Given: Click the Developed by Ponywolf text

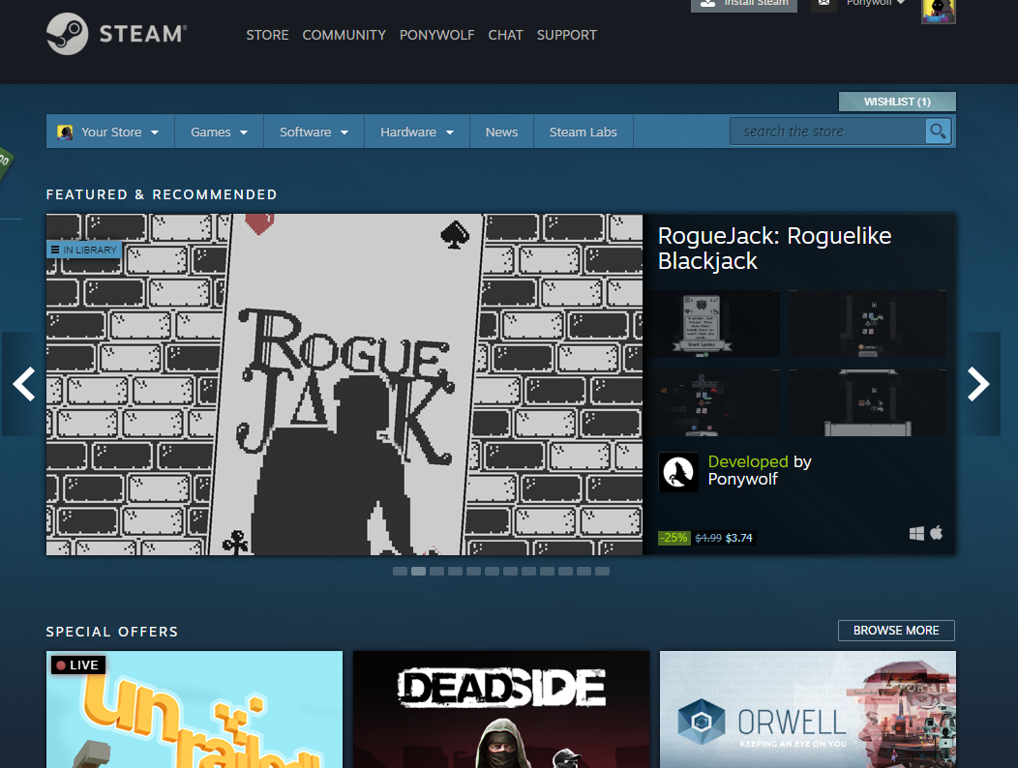Looking at the screenshot, I should 760,470.
